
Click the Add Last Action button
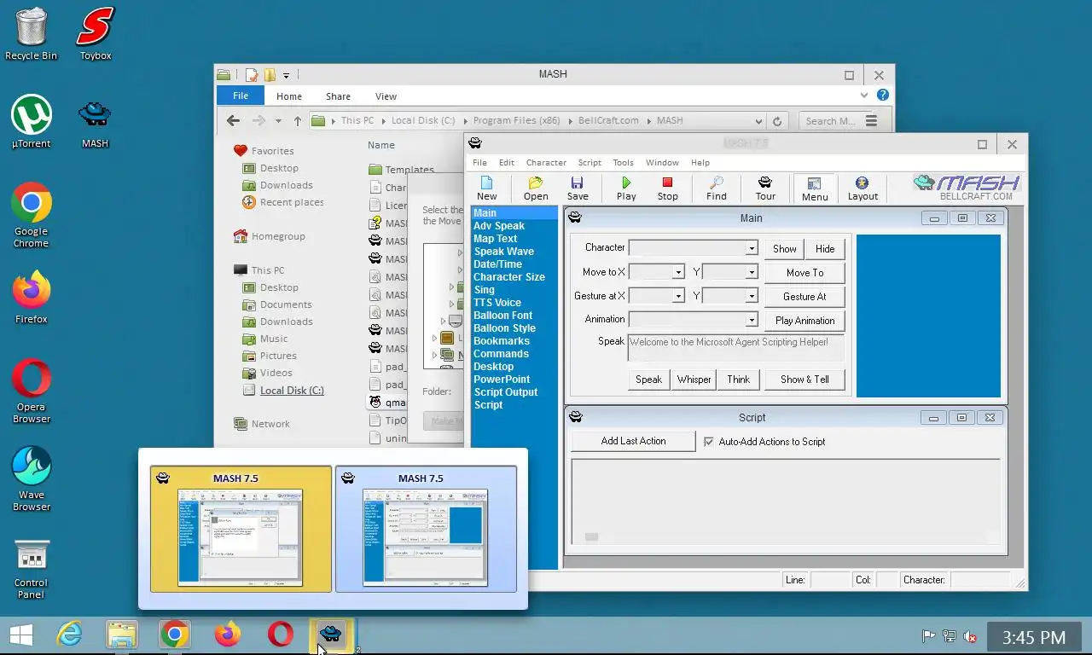[x=633, y=441]
